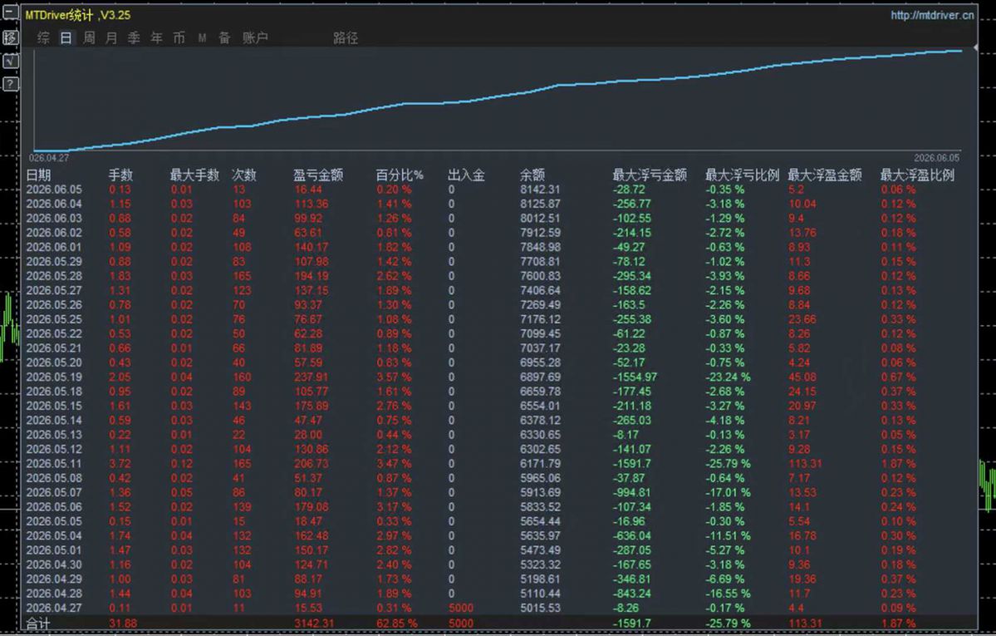Viewport: 996px width, 636px height.
Task: Click floating loss value -843.24
Action: (632, 594)
